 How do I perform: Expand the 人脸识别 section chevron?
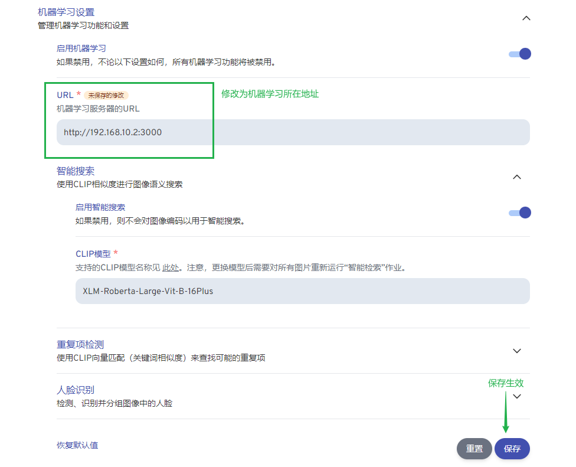[517, 396]
